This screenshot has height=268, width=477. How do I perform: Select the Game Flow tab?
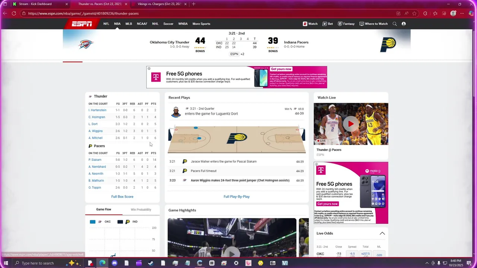(104, 210)
